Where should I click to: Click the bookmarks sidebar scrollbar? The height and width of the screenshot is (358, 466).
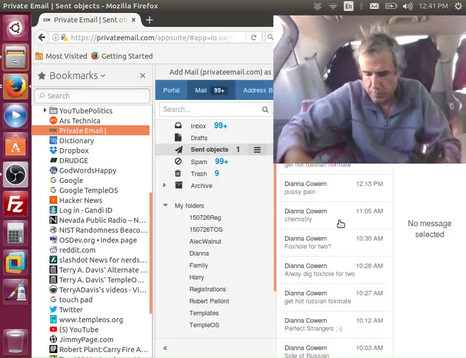[x=150, y=253]
